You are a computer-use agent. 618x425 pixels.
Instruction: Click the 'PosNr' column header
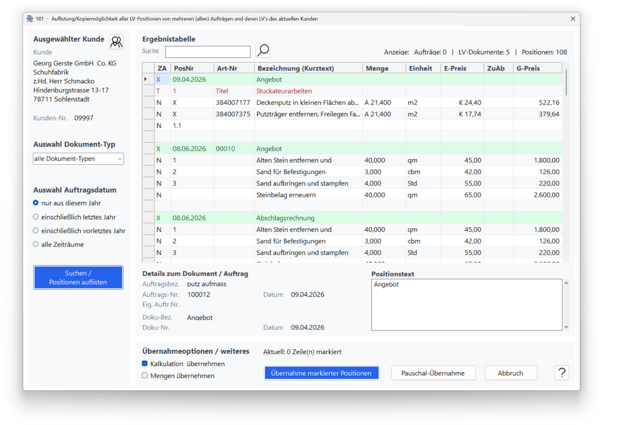[x=192, y=68]
